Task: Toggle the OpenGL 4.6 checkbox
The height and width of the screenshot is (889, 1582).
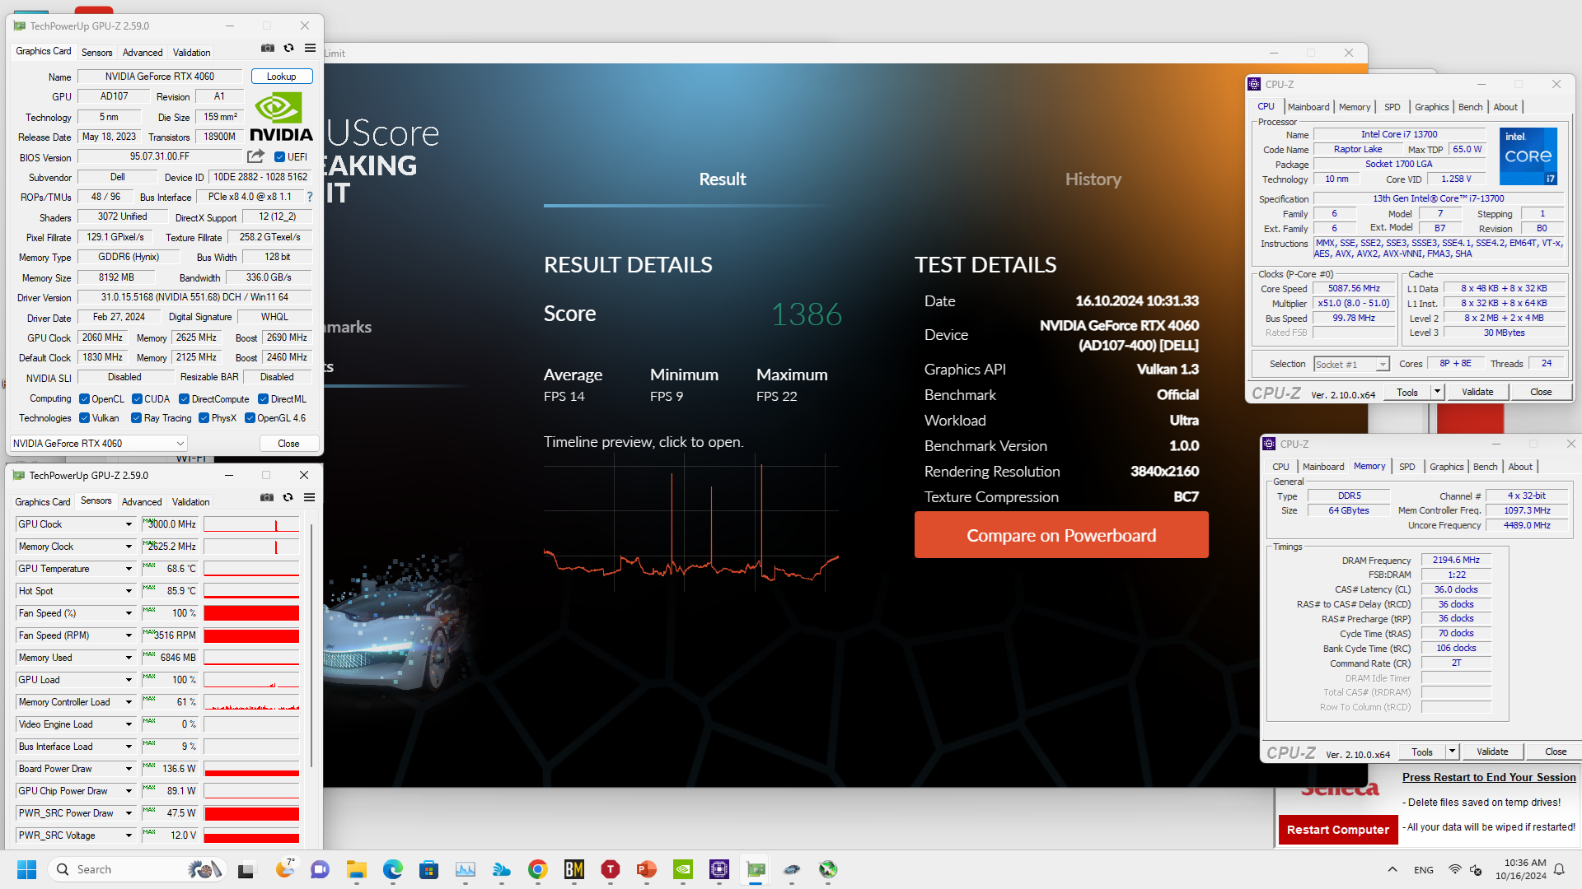Action: click(x=250, y=418)
